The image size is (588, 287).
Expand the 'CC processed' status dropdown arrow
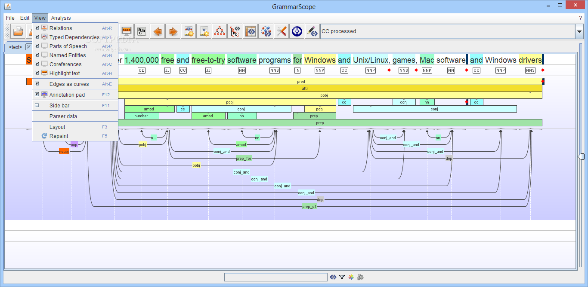tap(579, 31)
